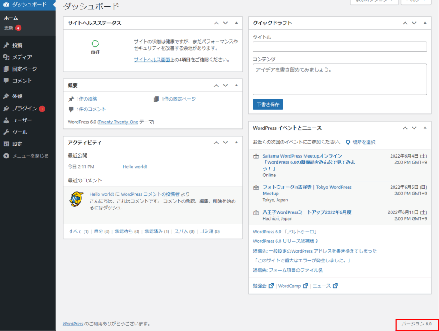This screenshot has height=331, width=439.
Task: Open the サイトヘルス画面 link
Action: [152, 60]
